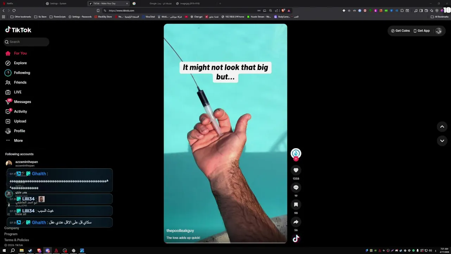This screenshot has height=254, width=451.
Task: Open the BlackSky Store bookmark
Action: [x=103, y=17]
